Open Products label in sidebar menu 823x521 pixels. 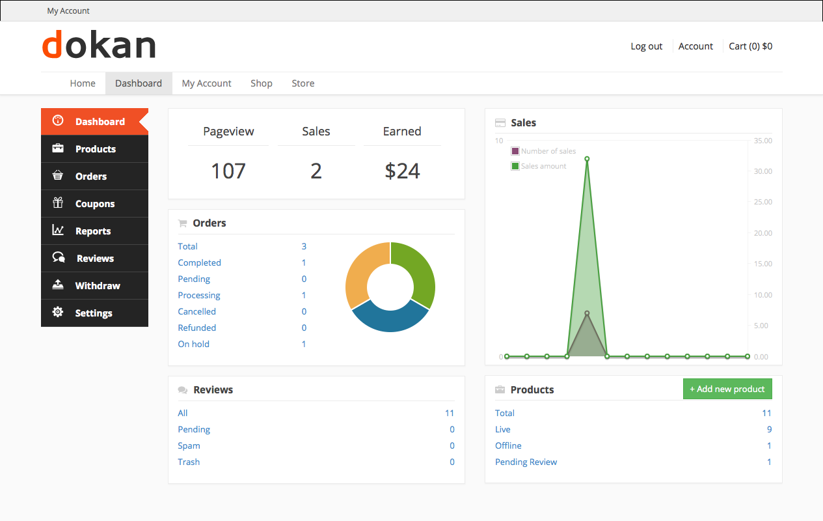point(96,149)
